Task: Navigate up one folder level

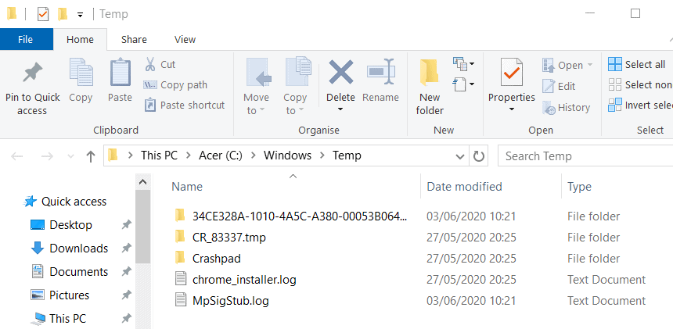Action: coord(90,156)
